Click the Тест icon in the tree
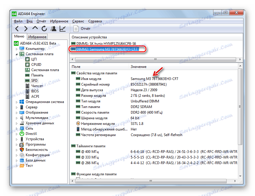Image resolution: width=255 pixels, height=196 pixels. pyautogui.click(x=22, y=166)
